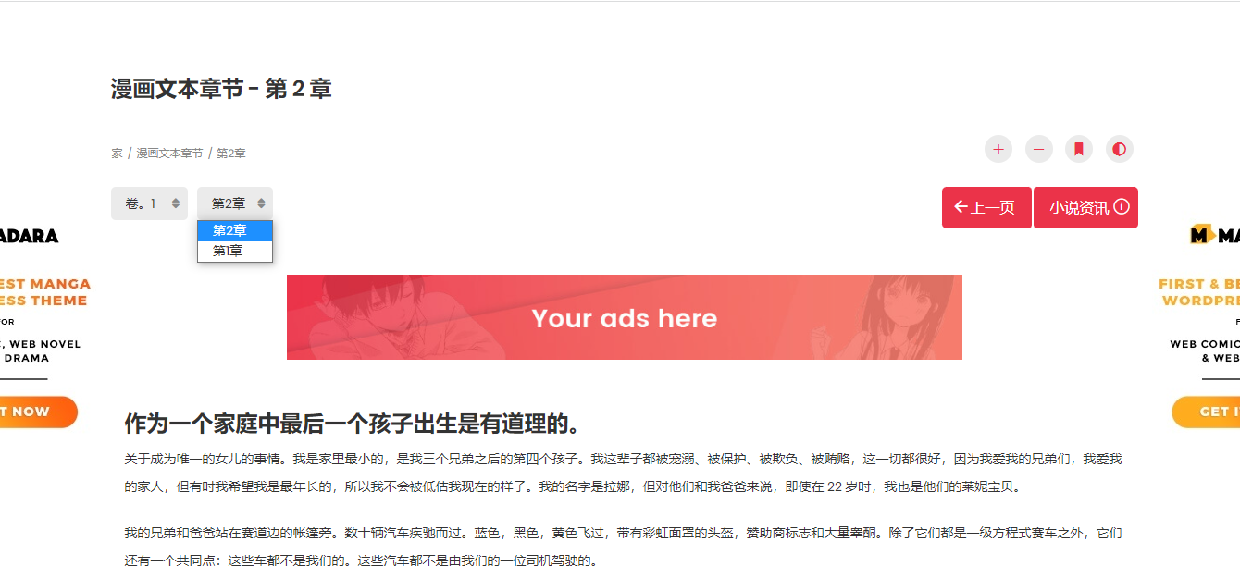Open the 第2章 chapter dropdown
Image resolution: width=1240 pixels, height=578 pixels.
(235, 203)
